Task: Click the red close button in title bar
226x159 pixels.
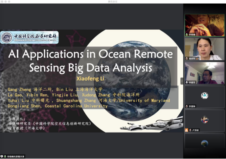Action: click(2, 2)
